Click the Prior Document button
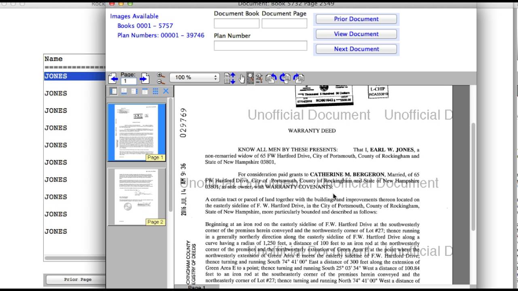This screenshot has width=518, height=291. [x=356, y=19]
